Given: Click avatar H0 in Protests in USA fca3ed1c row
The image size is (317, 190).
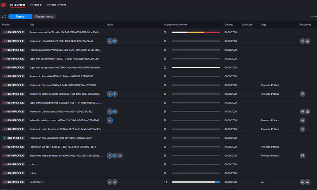Looking at the screenshot, I should click(115, 112).
